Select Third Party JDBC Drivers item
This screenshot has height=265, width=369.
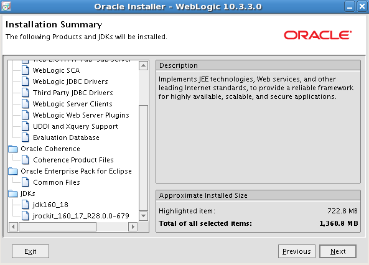[73, 93]
